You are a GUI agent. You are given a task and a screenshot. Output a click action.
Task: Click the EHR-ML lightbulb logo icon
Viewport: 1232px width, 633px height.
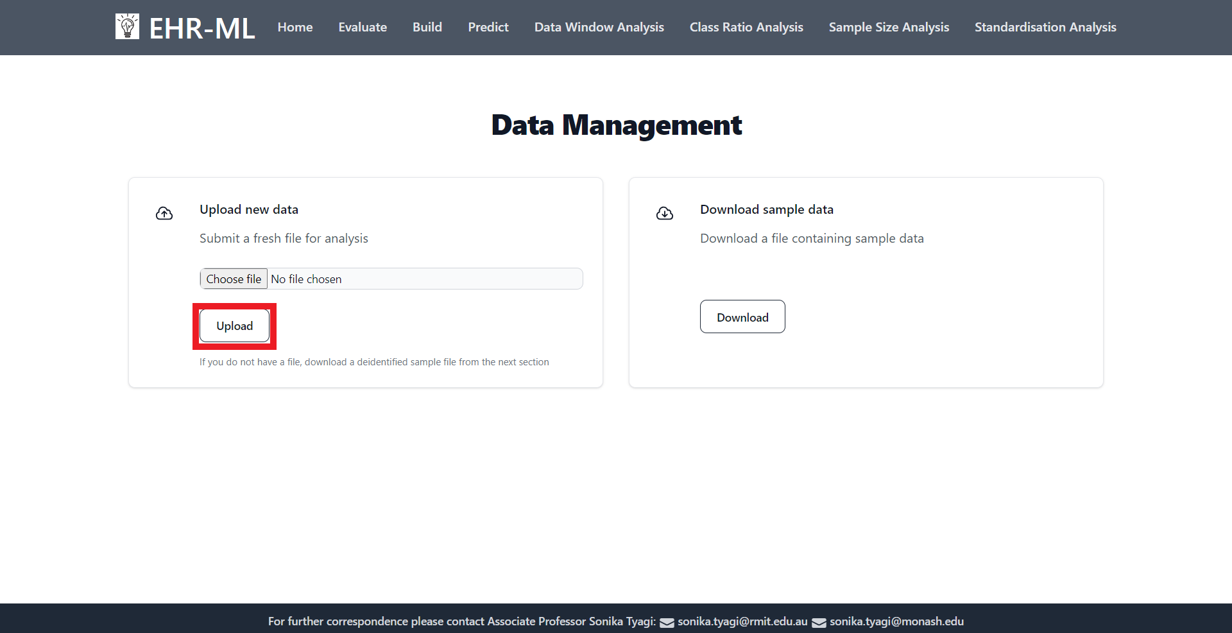[127, 26]
